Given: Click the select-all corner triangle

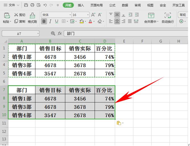Looking at the screenshot, I should click(x=6, y=42).
